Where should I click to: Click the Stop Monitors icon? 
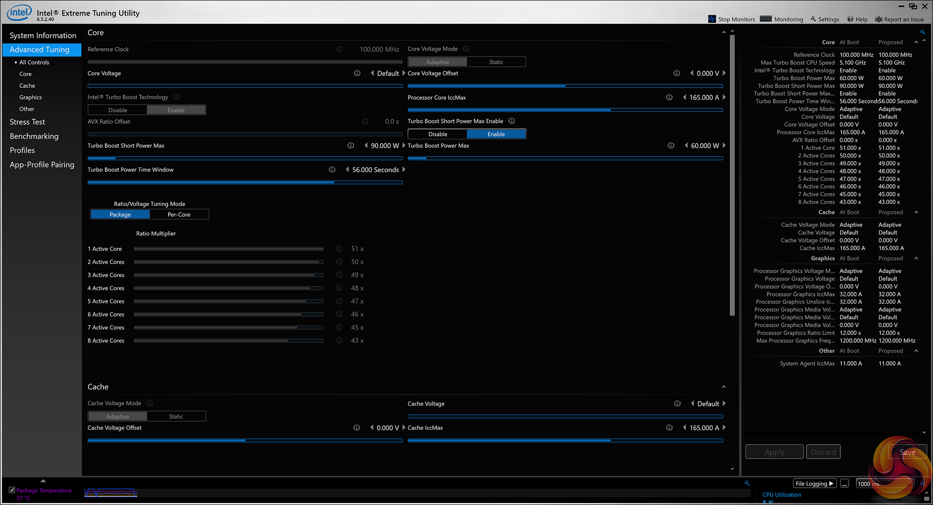pos(712,19)
